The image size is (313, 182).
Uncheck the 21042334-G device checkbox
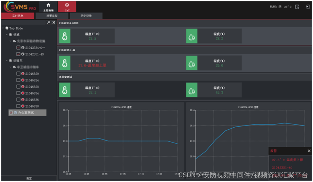click(18, 48)
